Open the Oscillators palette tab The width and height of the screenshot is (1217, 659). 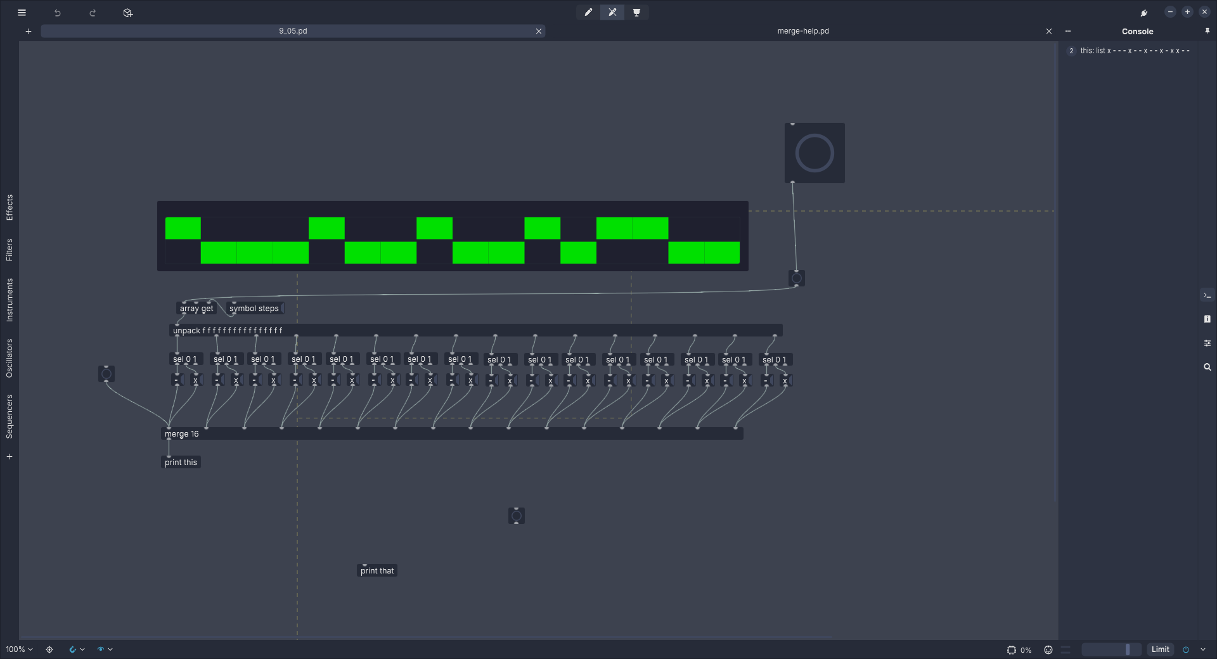click(10, 359)
